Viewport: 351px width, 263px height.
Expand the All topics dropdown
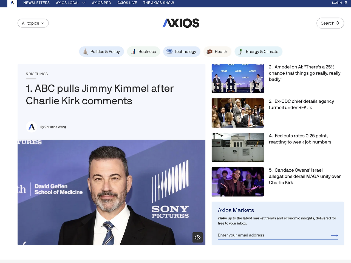33,23
